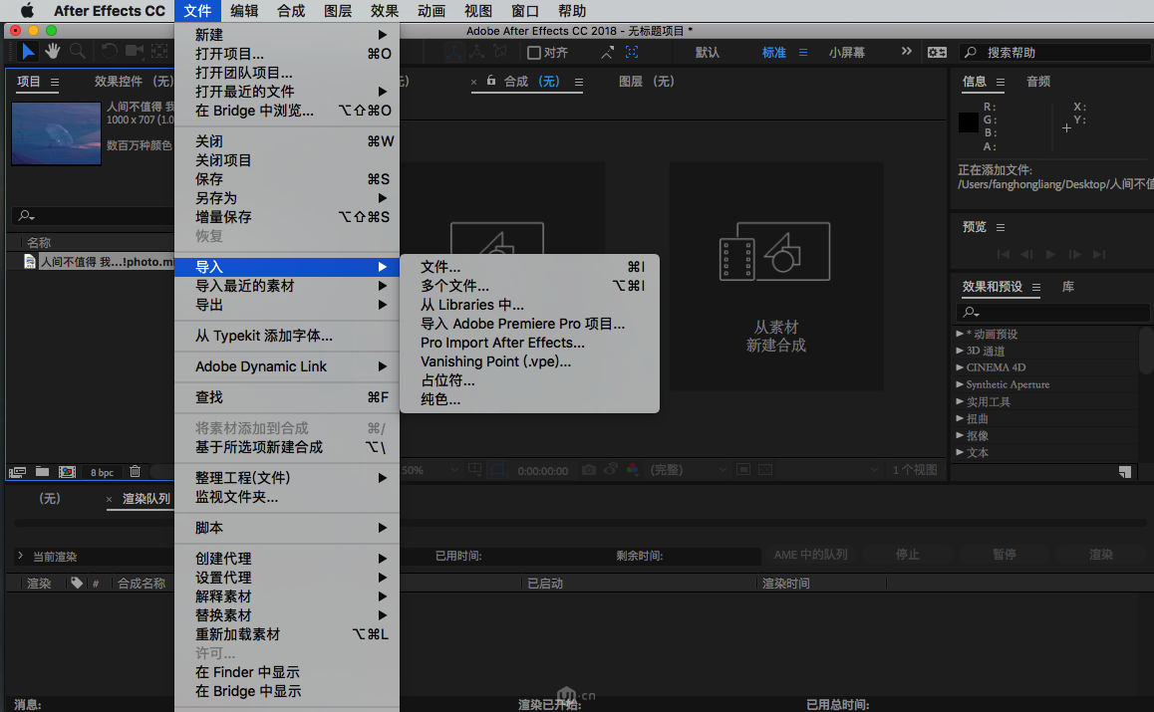Expand the 抠像 effects category
1154x712 pixels.
click(960, 435)
